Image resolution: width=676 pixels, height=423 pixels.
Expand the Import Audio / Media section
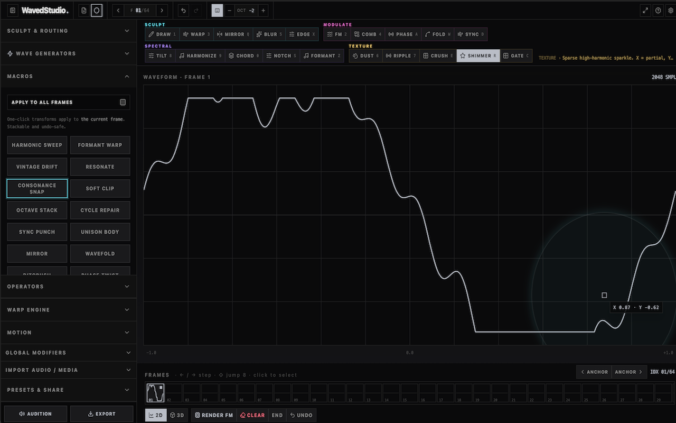pos(68,370)
